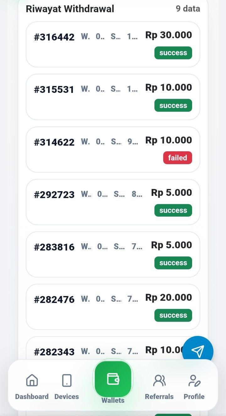Select withdrawal record #315531

tap(54, 89)
